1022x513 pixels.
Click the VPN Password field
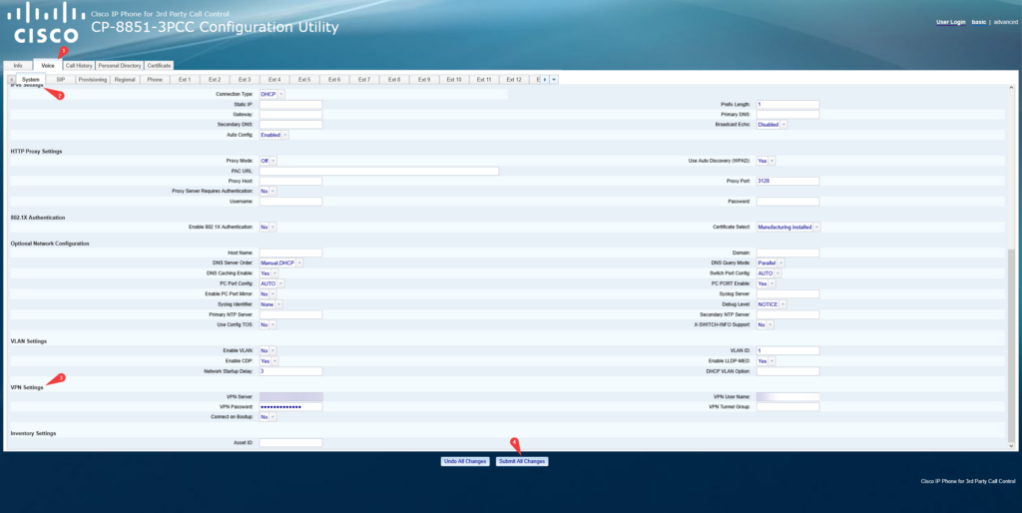[290, 407]
